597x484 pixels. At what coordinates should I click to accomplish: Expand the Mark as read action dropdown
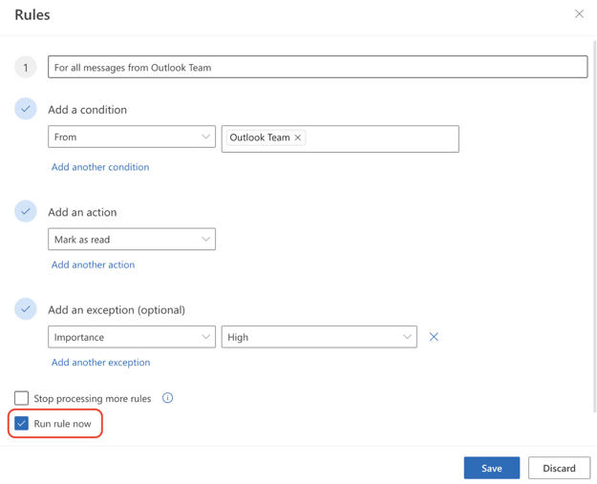pos(132,240)
